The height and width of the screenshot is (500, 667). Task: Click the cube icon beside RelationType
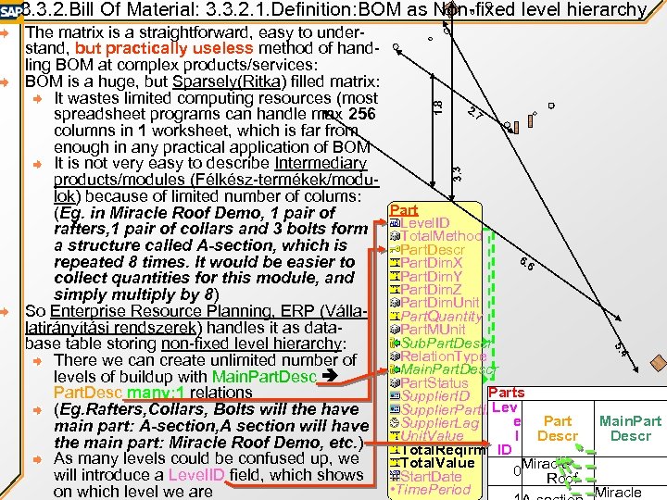point(395,356)
